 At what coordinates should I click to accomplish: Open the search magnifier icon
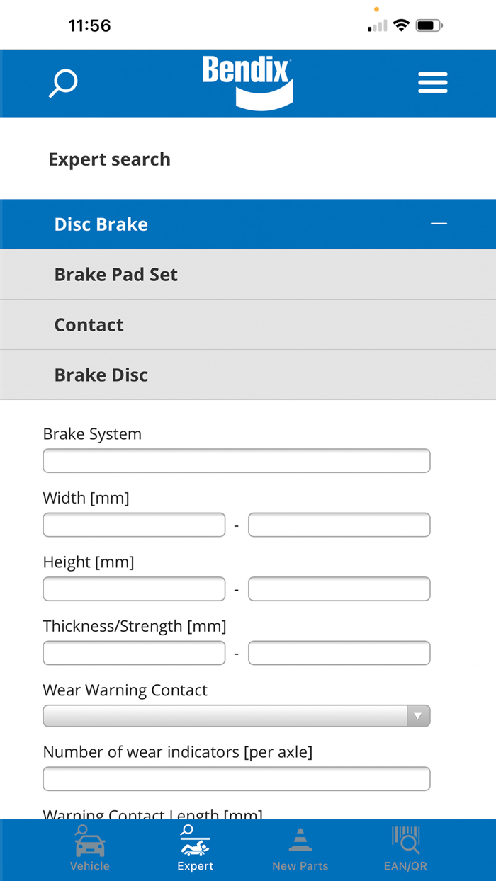pyautogui.click(x=62, y=83)
